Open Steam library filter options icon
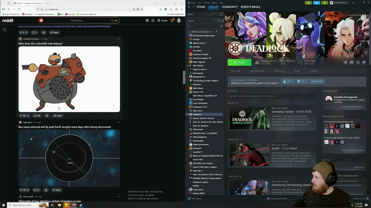 [221, 26]
